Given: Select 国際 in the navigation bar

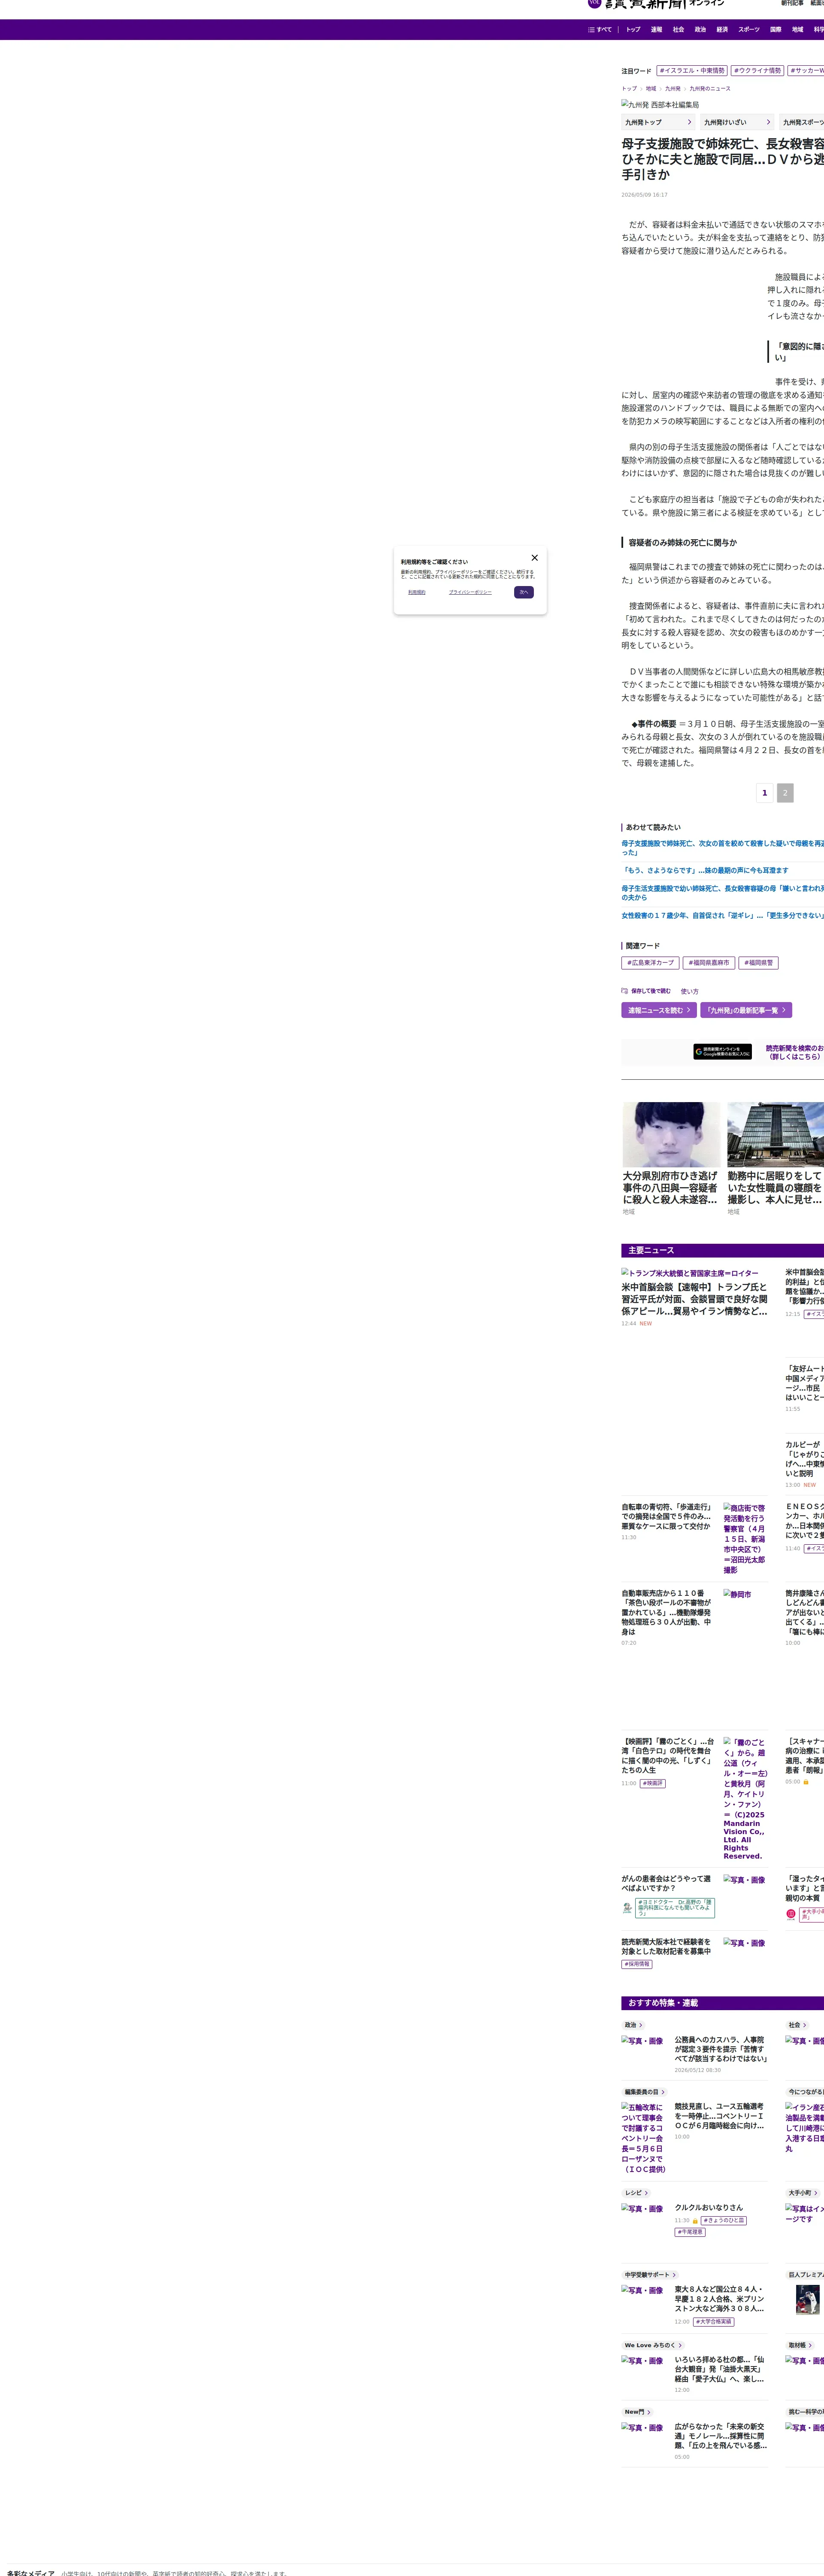Looking at the screenshot, I should click(775, 30).
